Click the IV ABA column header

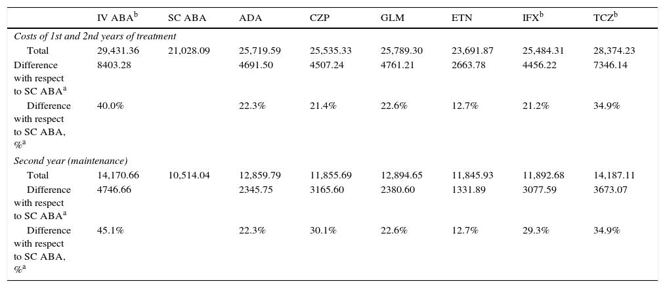coord(116,18)
